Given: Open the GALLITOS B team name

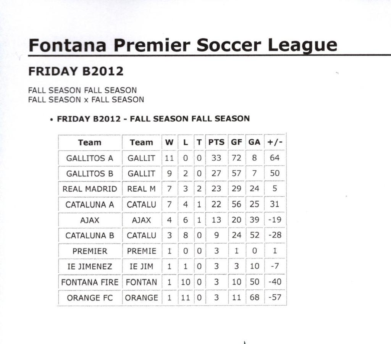Looking at the screenshot, I should [x=90, y=174].
